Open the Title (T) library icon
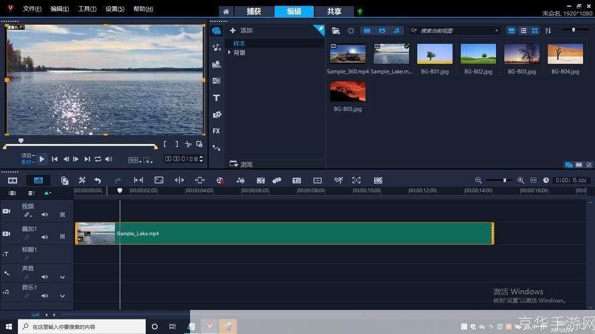This screenshot has width=595, height=334. point(216,98)
